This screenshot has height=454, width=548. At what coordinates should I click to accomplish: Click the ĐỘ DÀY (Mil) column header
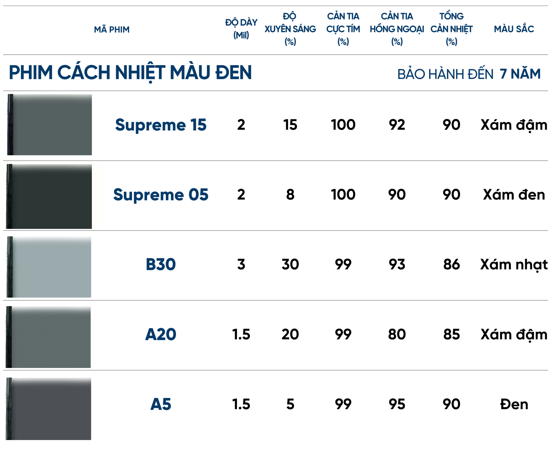coord(241,29)
